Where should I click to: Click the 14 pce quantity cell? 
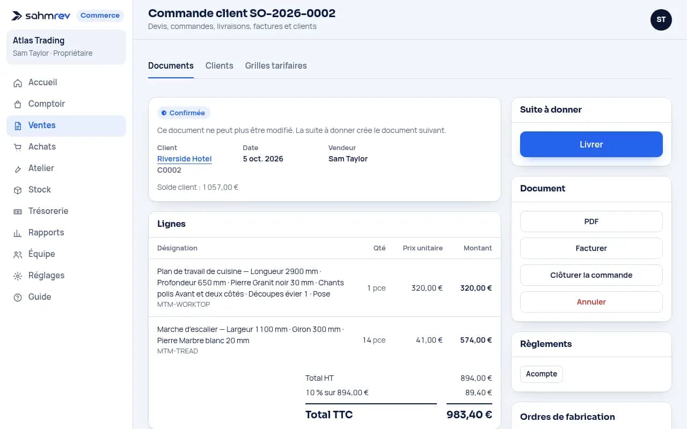point(374,340)
